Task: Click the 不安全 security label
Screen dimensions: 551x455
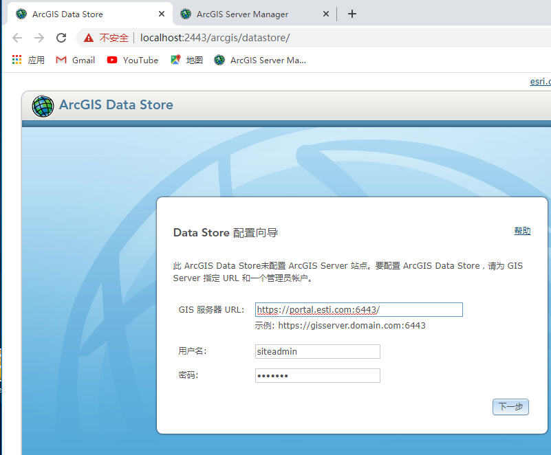Action: click(x=114, y=38)
